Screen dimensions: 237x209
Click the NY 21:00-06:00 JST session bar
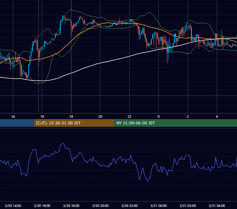pos(175,123)
